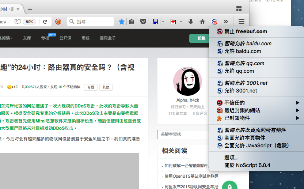Open related article 使用OpenBTS基站测试物联网
The width and height of the screenshot is (304, 189).
click(191, 176)
